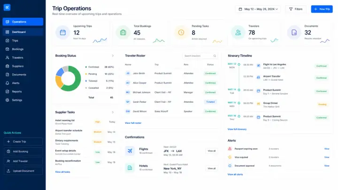Screen dimensions: 338x190
Task: Open View all tasks link
Action: pos(62,172)
